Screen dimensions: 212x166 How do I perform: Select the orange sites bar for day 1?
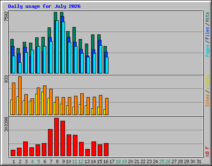(14, 99)
